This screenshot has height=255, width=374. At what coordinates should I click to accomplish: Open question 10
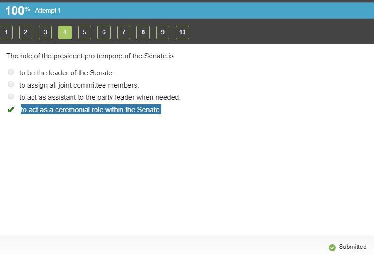click(182, 32)
